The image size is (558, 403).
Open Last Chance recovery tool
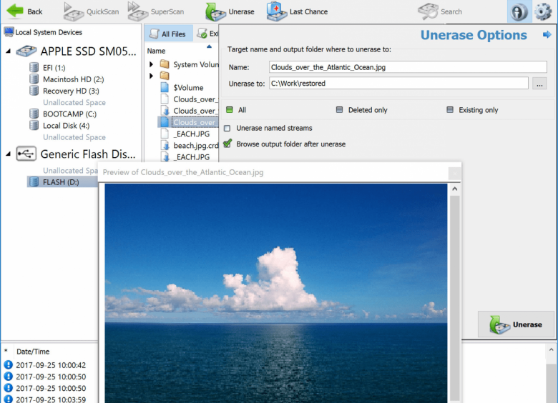277,11
